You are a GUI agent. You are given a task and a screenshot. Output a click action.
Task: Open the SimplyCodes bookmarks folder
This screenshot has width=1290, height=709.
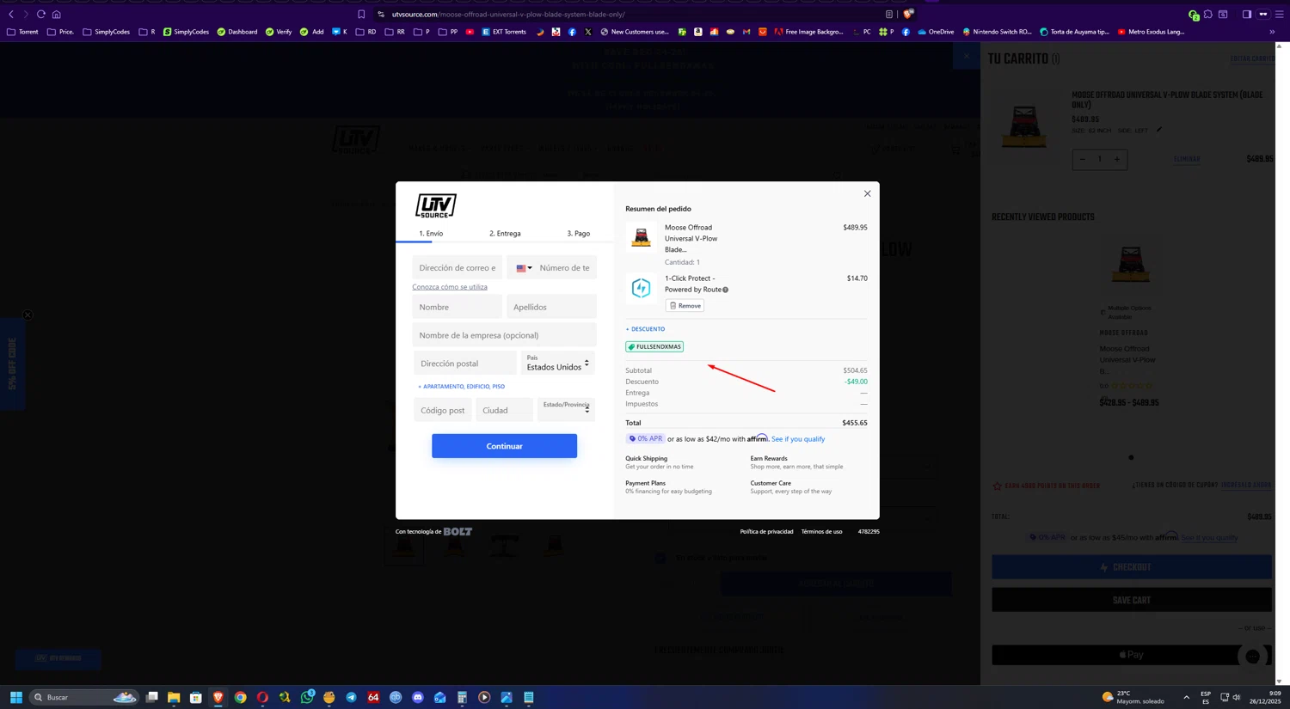click(107, 32)
